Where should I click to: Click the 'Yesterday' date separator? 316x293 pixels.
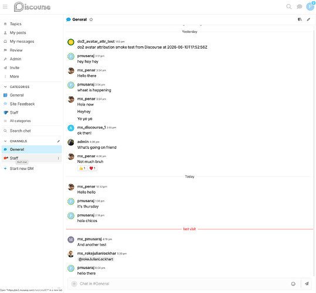coord(189,32)
